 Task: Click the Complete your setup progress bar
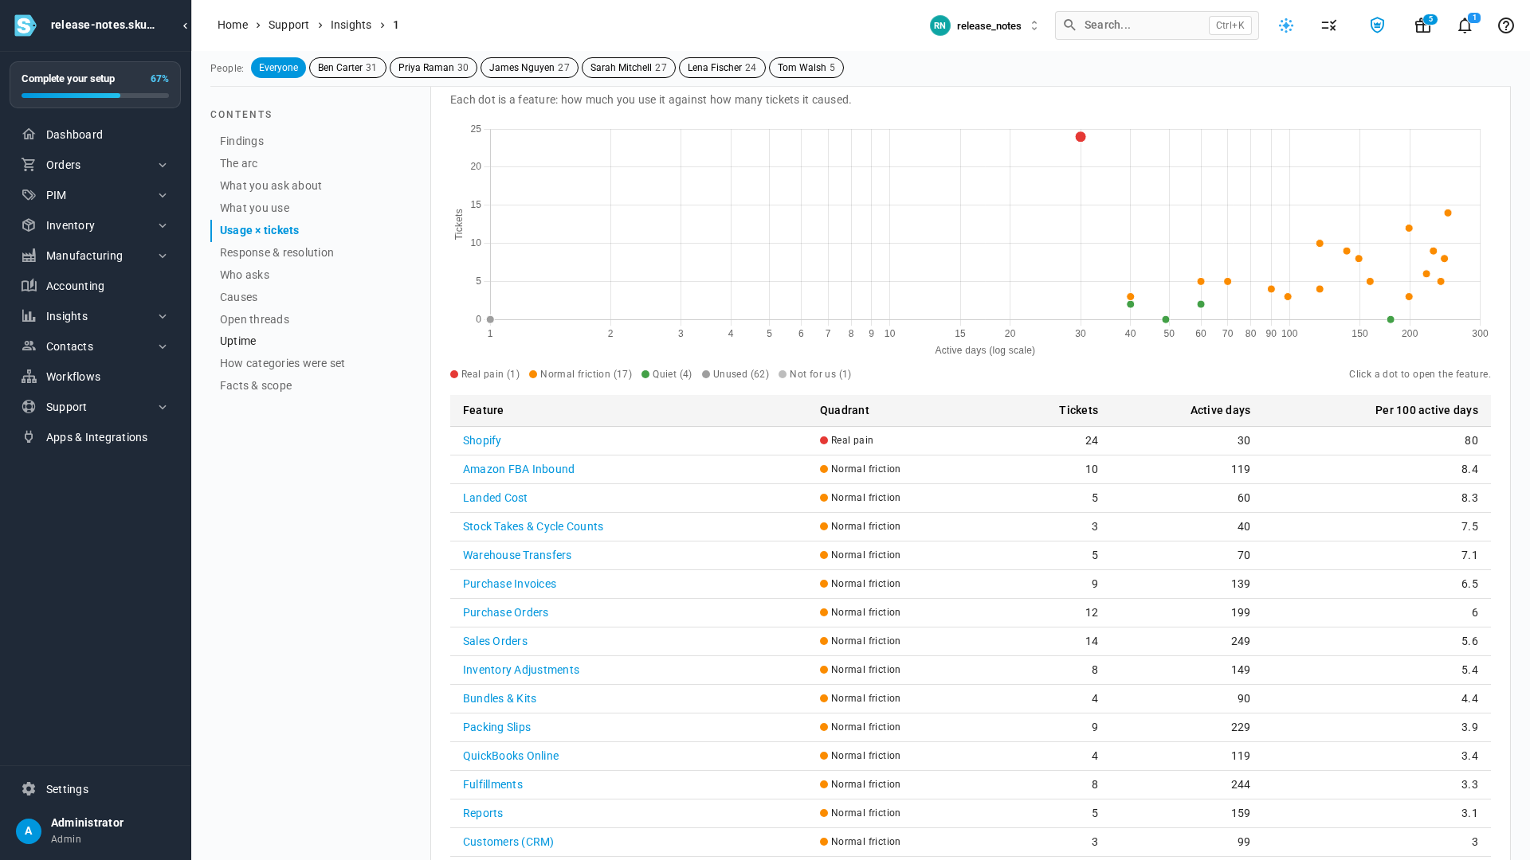[95, 96]
